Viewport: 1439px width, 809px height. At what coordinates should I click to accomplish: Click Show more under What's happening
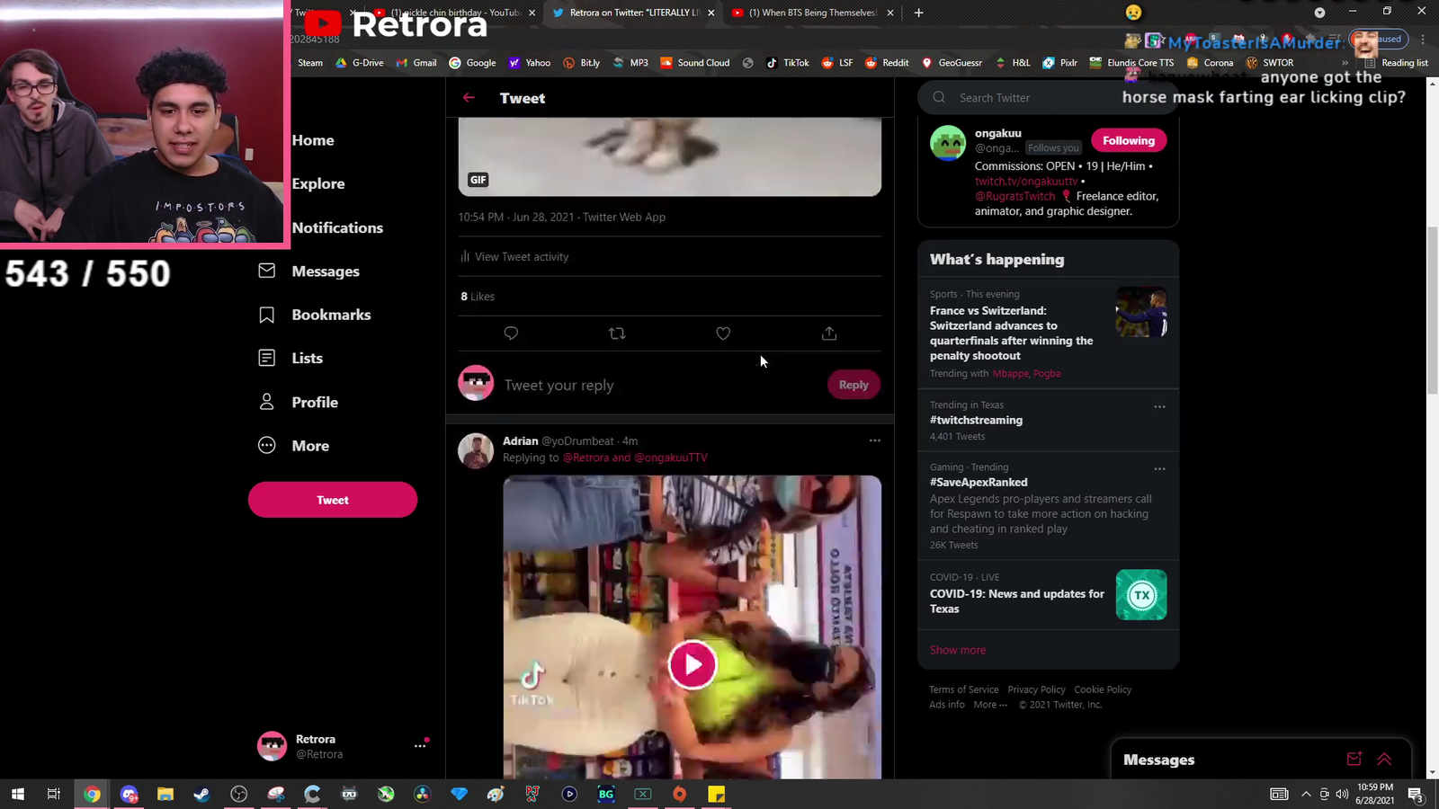click(x=958, y=650)
